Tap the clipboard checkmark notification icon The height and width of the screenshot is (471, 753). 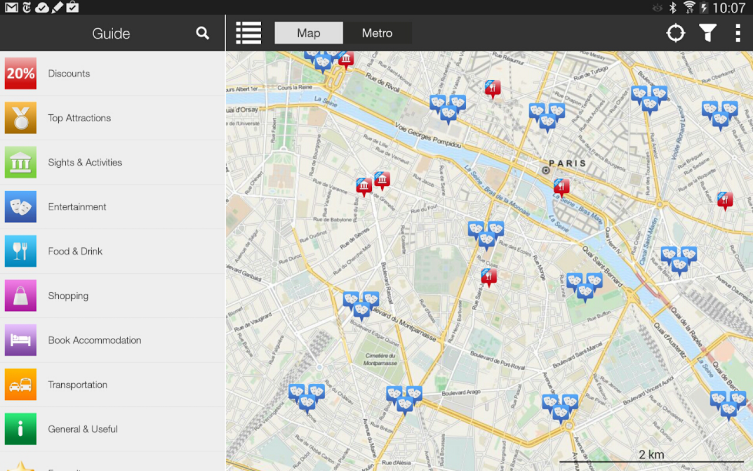tap(72, 7)
